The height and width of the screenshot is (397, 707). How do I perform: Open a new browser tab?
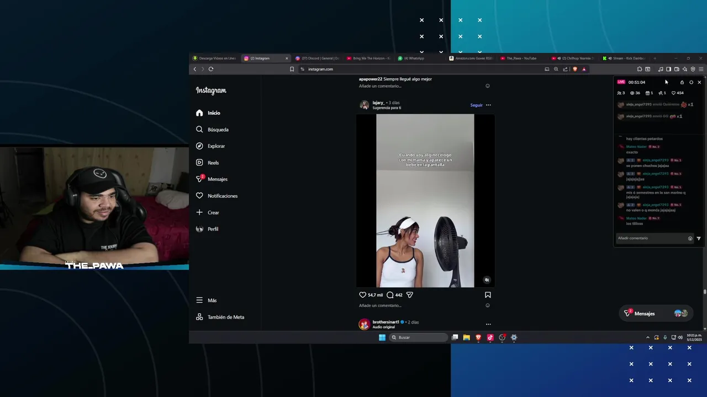[x=655, y=58]
